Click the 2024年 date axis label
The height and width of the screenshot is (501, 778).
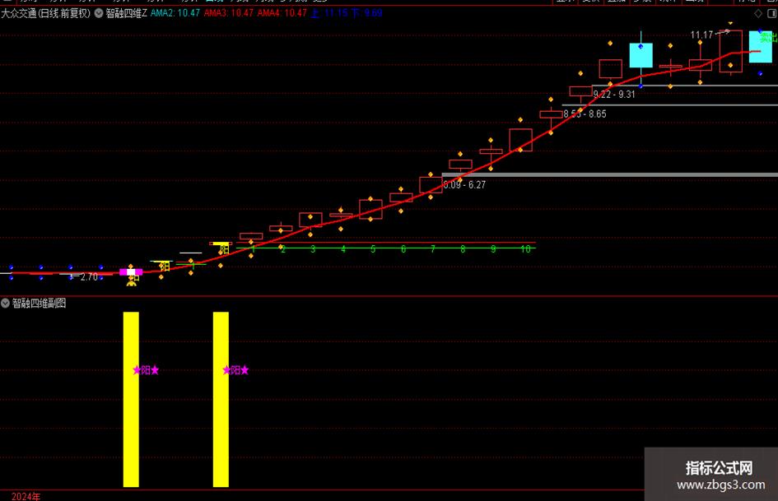coord(26,496)
